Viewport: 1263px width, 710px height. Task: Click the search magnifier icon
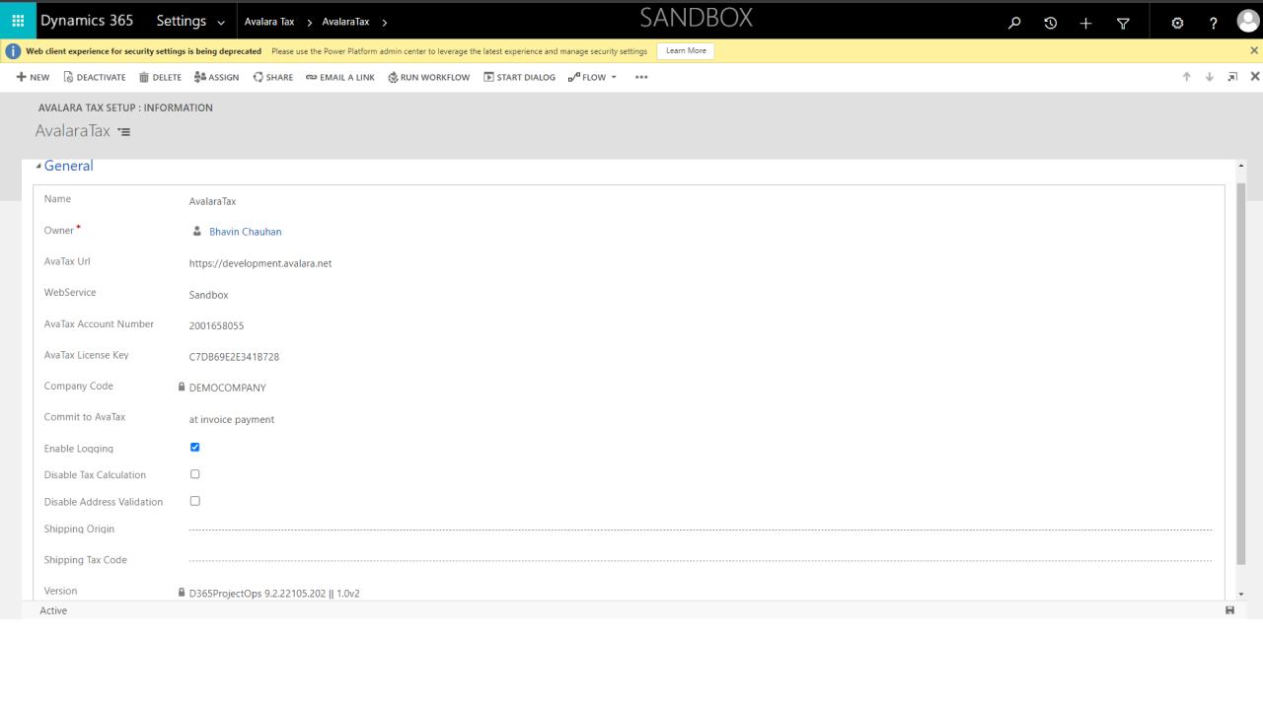[x=1014, y=23]
